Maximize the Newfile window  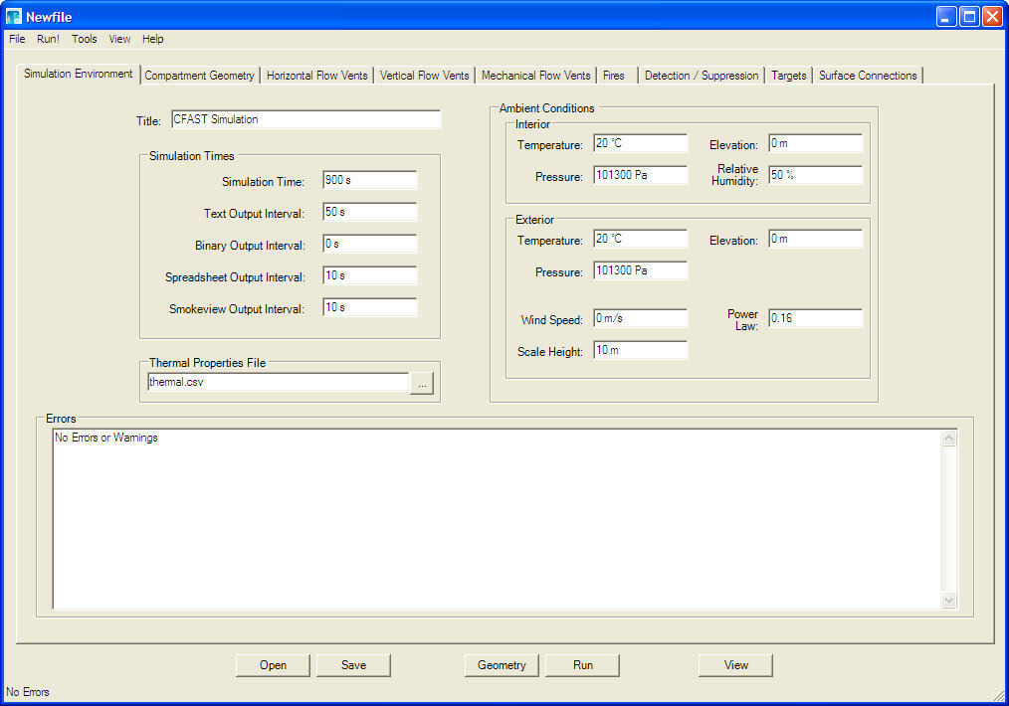coord(969,16)
